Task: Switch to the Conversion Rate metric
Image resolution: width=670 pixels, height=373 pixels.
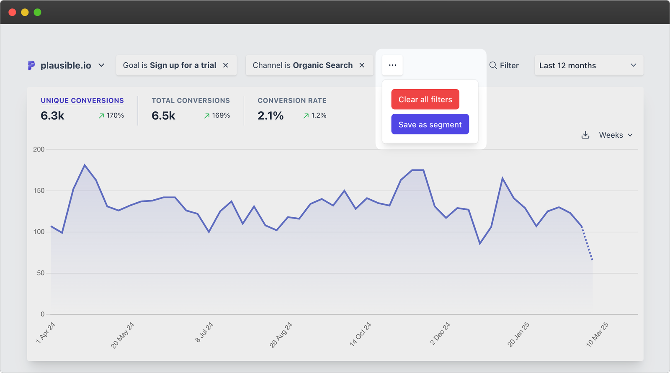Action: click(x=292, y=100)
